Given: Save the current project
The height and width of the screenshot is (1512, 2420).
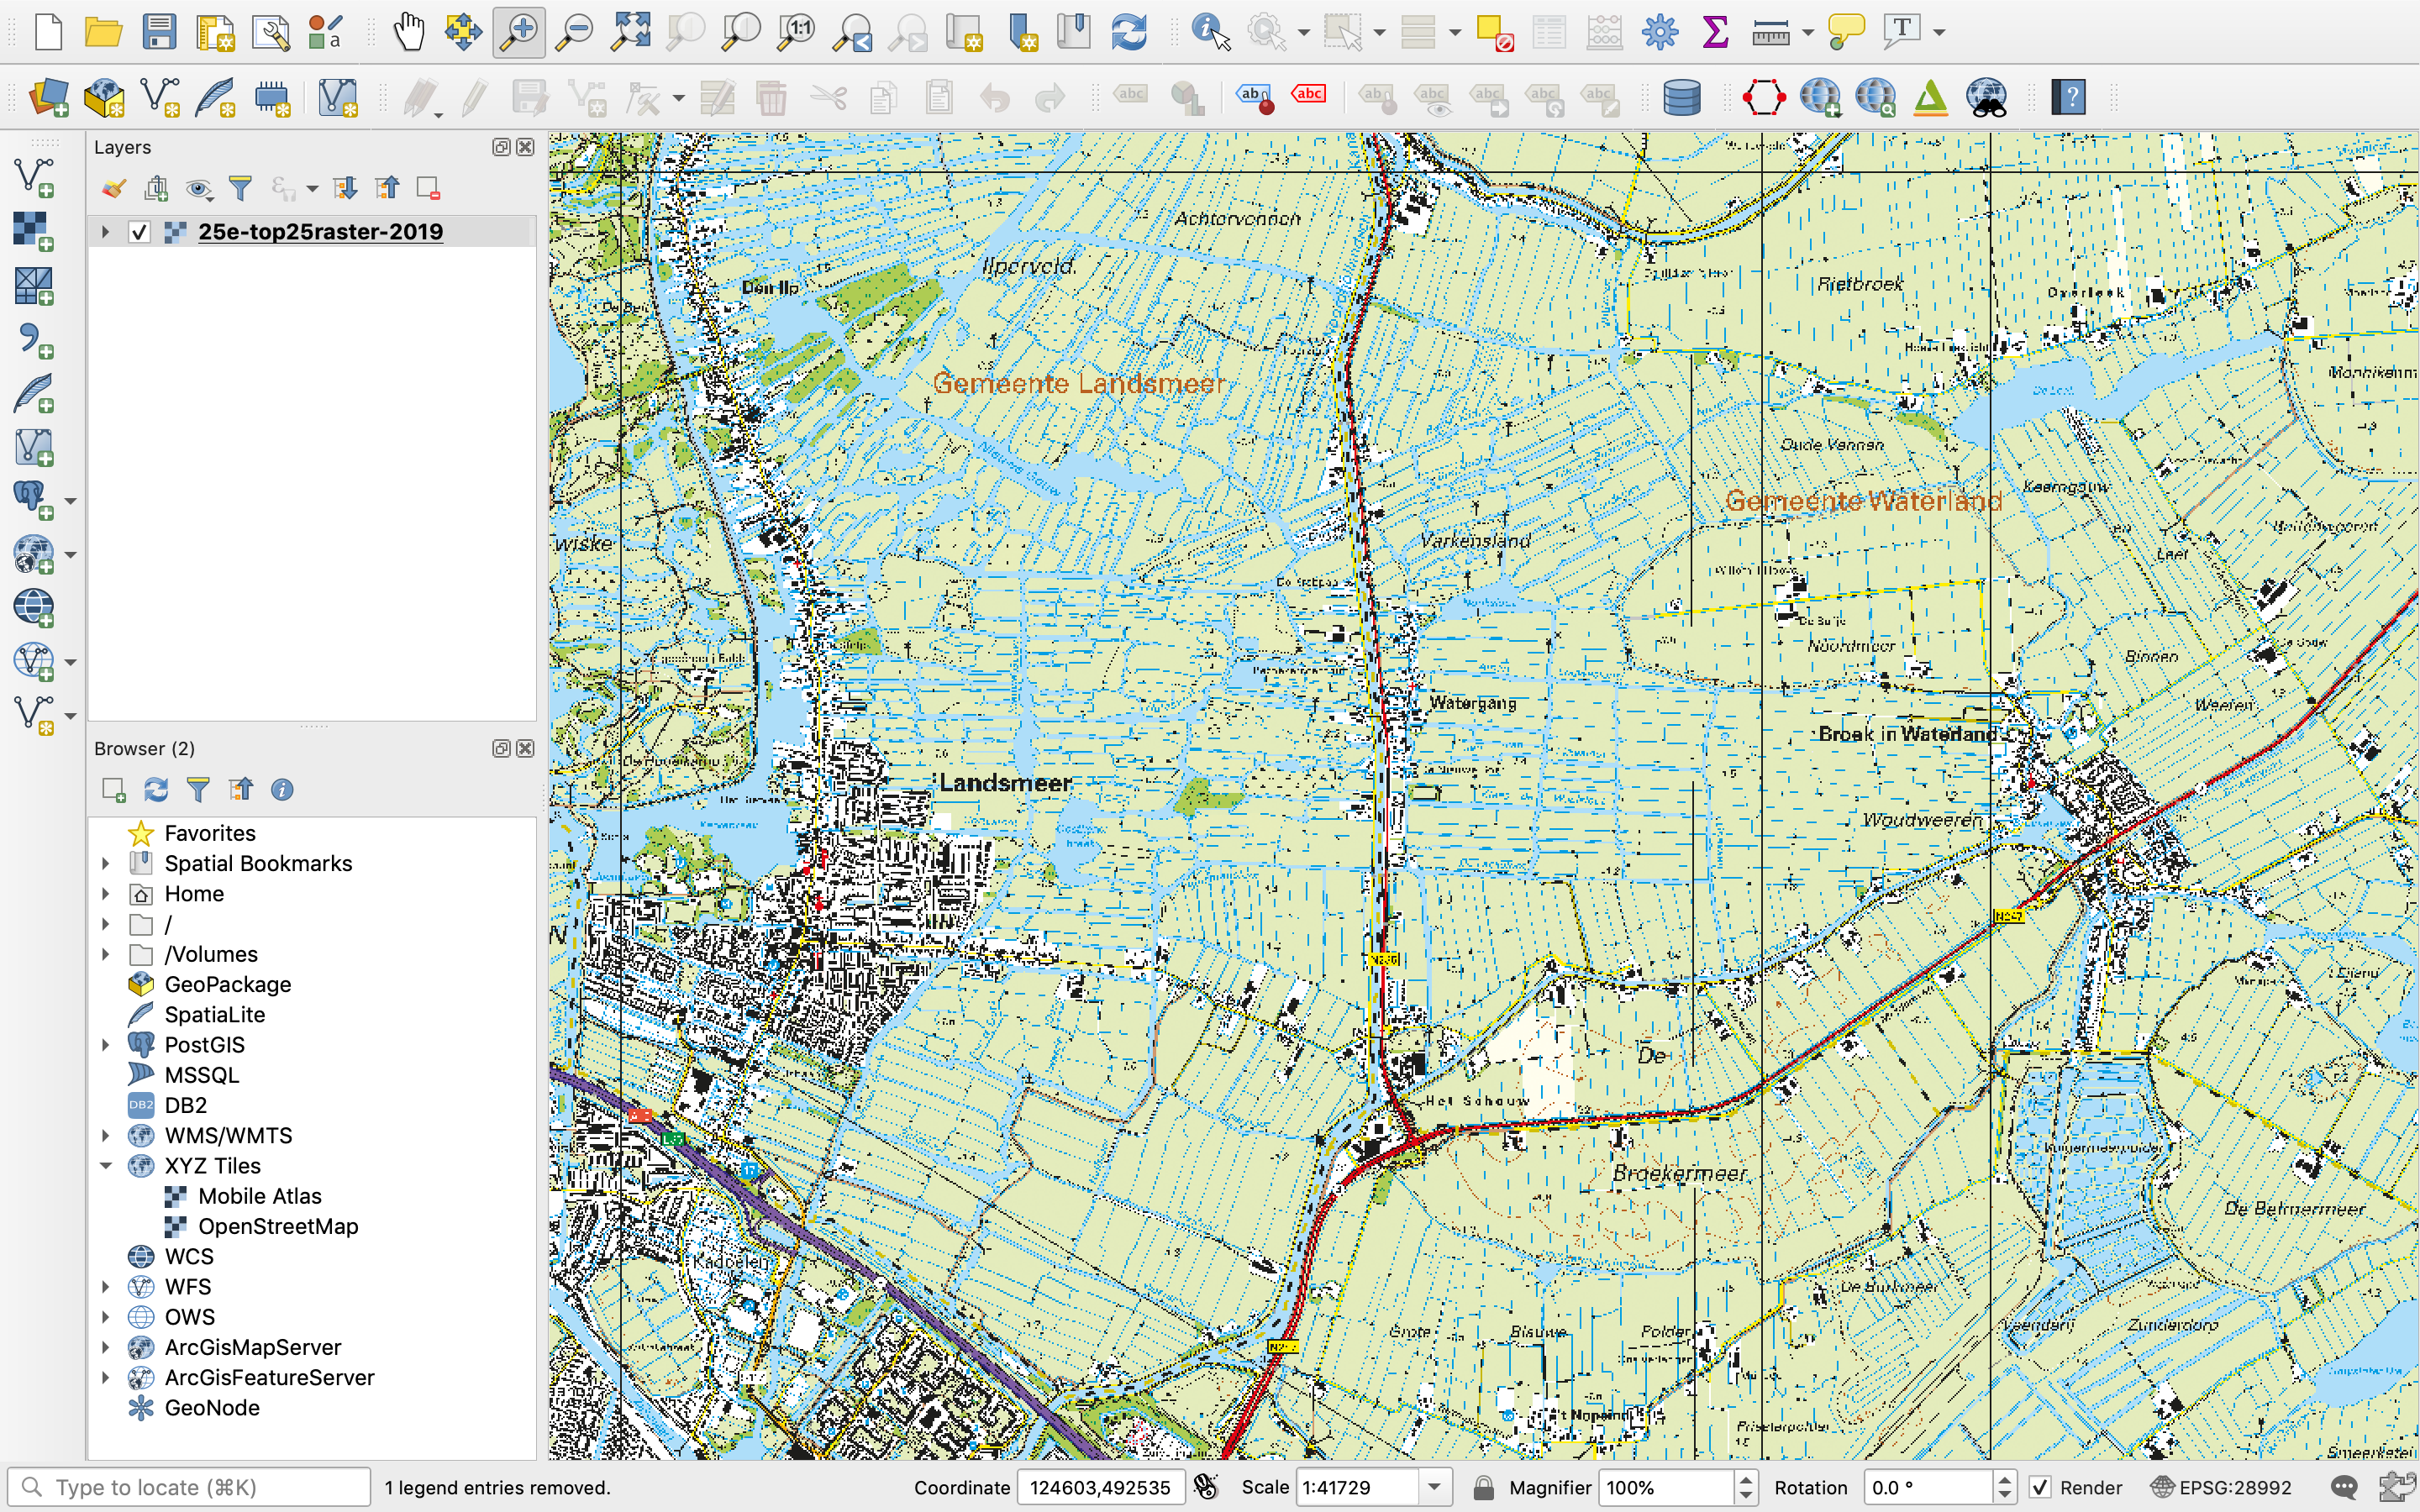Looking at the screenshot, I should click(x=157, y=31).
